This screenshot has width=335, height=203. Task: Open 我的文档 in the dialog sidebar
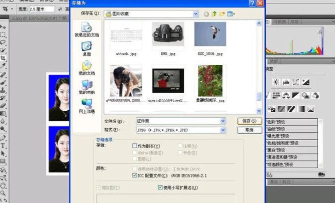coord(86,68)
